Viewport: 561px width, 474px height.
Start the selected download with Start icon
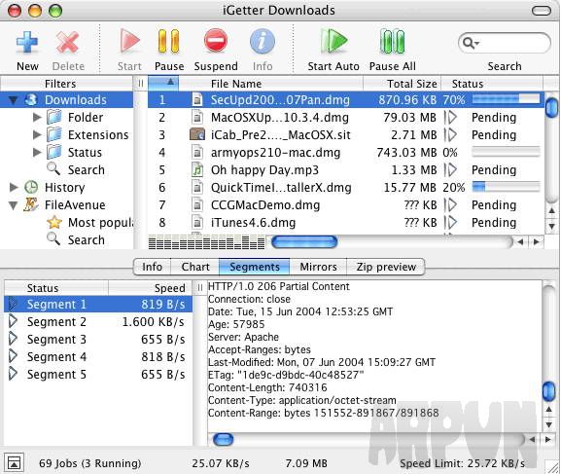[129, 41]
